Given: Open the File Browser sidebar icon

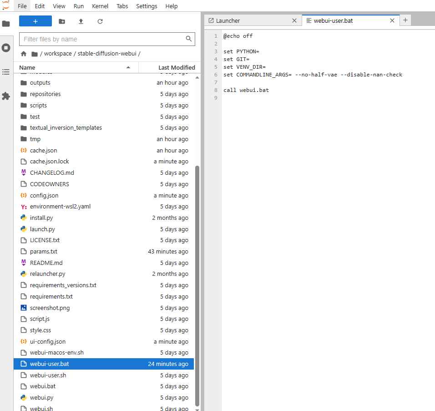Looking at the screenshot, I should coord(6,24).
